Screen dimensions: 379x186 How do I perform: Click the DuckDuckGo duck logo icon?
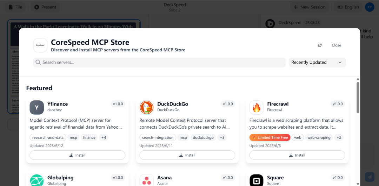(x=146, y=107)
